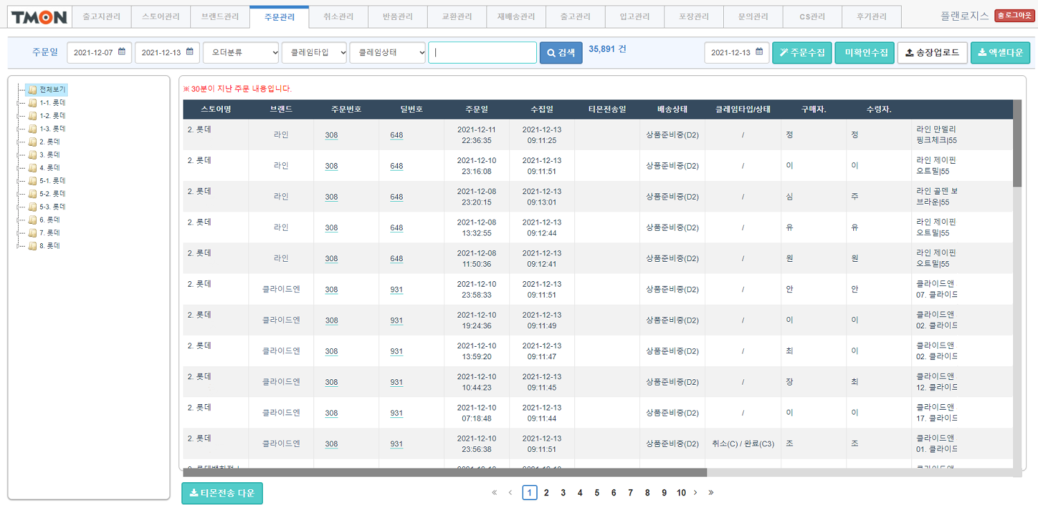The width and height of the screenshot is (1038, 505).
Task: Click 티몬전송 다운 button
Action: point(222,493)
